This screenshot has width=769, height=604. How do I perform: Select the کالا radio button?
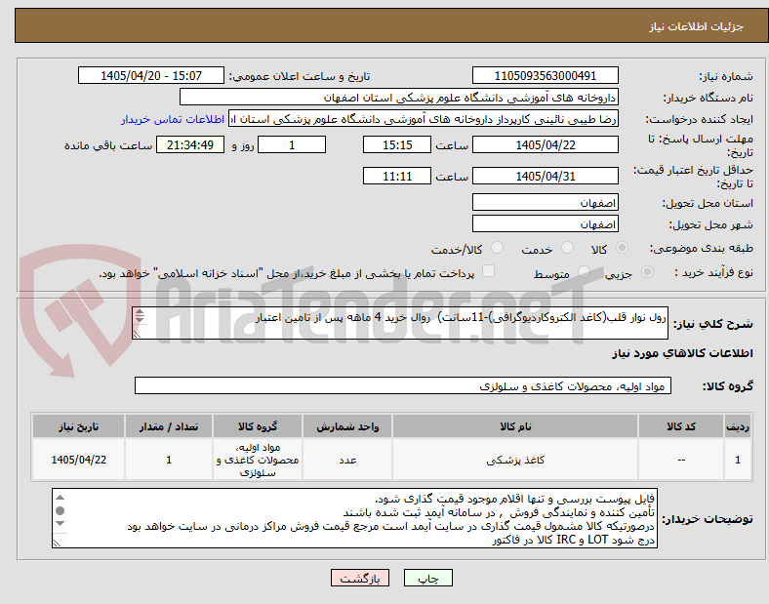[622, 248]
